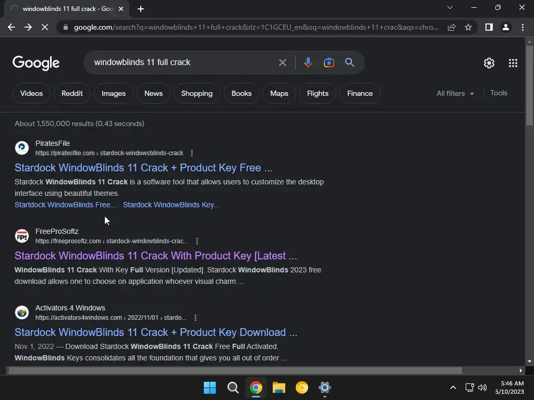Bookmark this page with the star
Image resolution: width=534 pixels, height=400 pixels.
468,27
